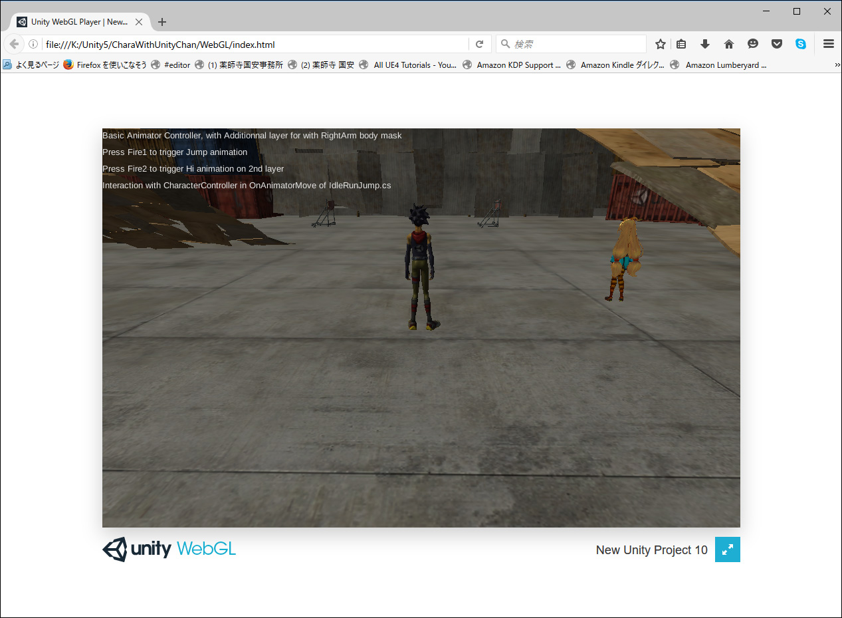Click the Home icon
The height and width of the screenshot is (618, 842).
(728, 43)
